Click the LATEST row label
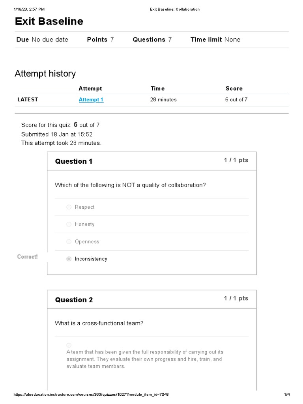Image resolution: width=303 pixels, height=404 pixels. pos(28,100)
